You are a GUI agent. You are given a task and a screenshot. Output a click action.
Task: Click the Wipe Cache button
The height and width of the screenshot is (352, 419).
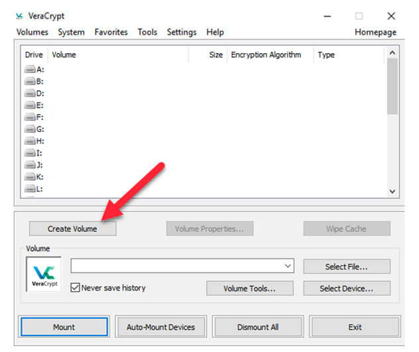point(347,229)
